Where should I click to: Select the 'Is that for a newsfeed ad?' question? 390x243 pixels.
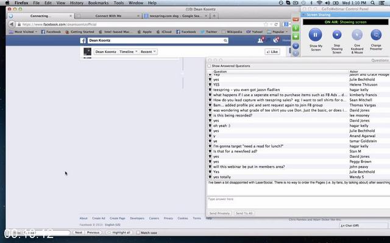299,151
